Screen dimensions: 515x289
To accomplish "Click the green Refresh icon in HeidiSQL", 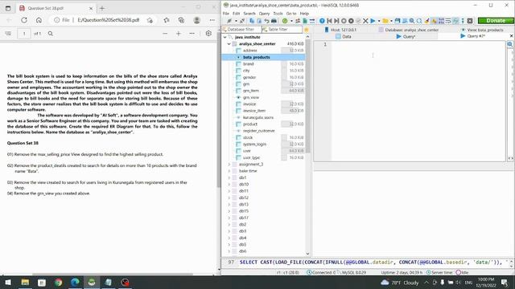I will (x=285, y=21).
